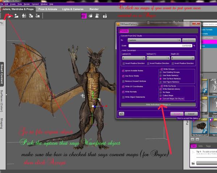Viewport: 217px width, 173px height.
Task: Click the camera render icon in toolbar
Action: click(x=105, y=16)
